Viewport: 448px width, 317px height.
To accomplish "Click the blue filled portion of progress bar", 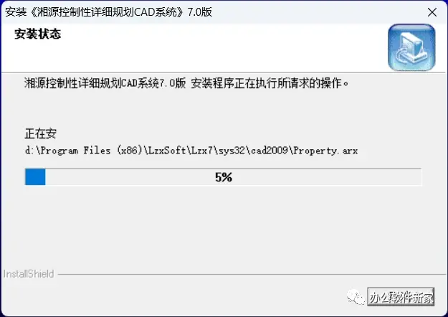I will [35, 176].
